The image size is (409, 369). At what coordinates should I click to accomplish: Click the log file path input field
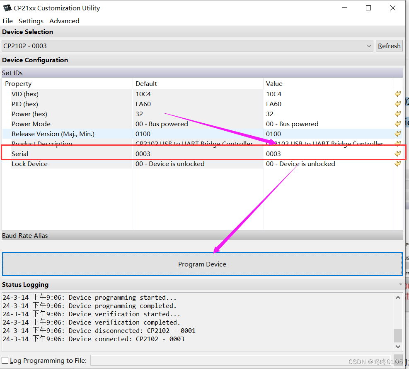click(x=240, y=360)
